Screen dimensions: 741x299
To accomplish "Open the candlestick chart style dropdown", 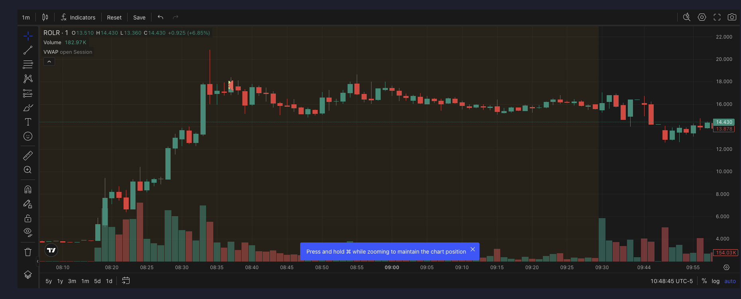I will click(45, 17).
